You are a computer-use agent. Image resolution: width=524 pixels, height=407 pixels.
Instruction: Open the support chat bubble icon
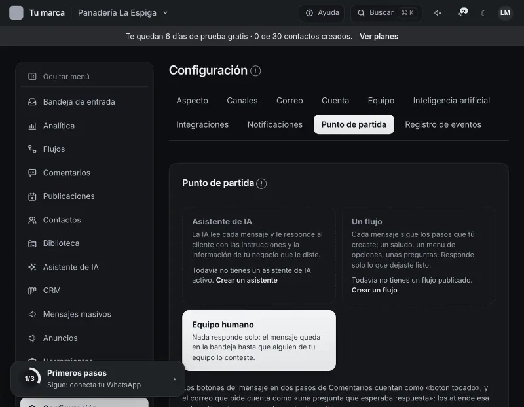[x=463, y=12]
